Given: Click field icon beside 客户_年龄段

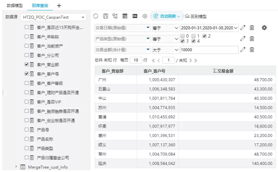Looking at the screenshot, I should [x=32, y=37].
